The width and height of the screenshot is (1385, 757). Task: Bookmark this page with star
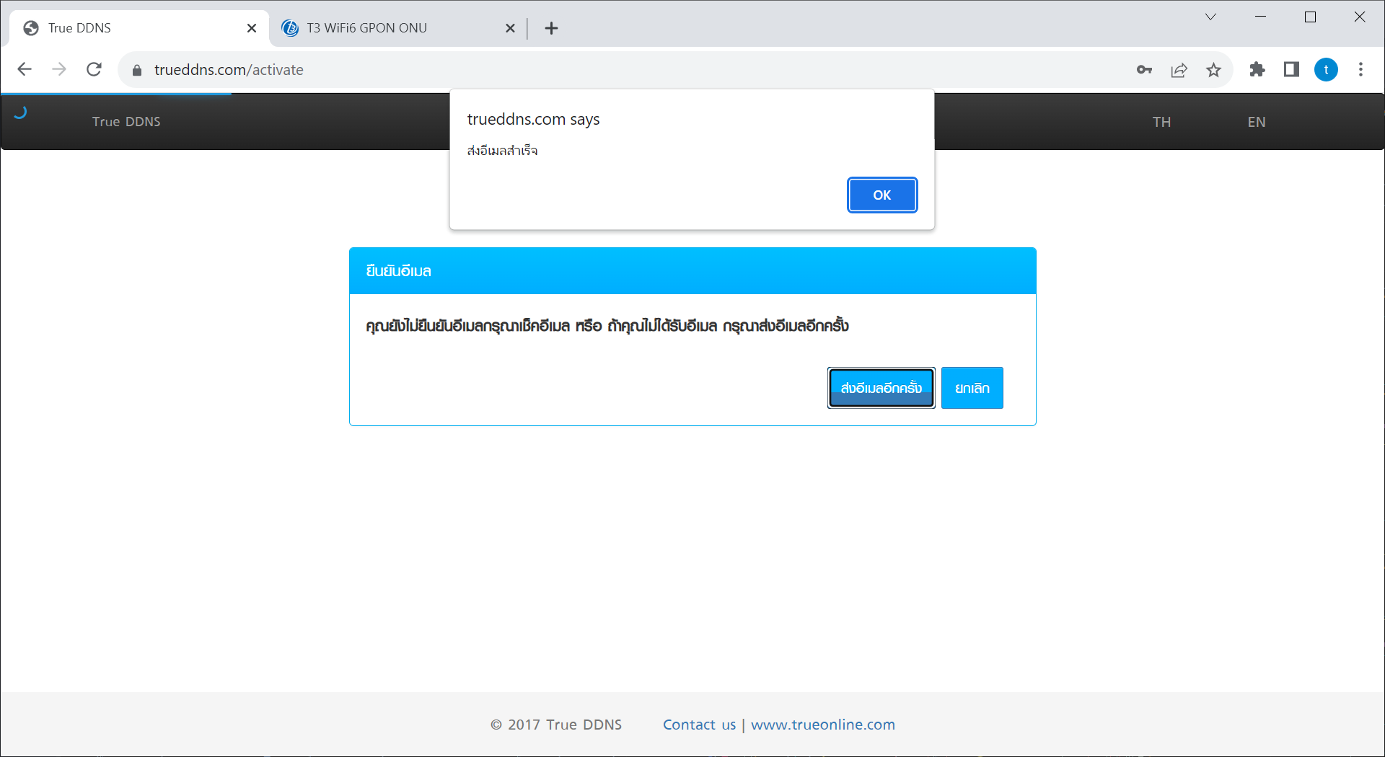click(1213, 70)
